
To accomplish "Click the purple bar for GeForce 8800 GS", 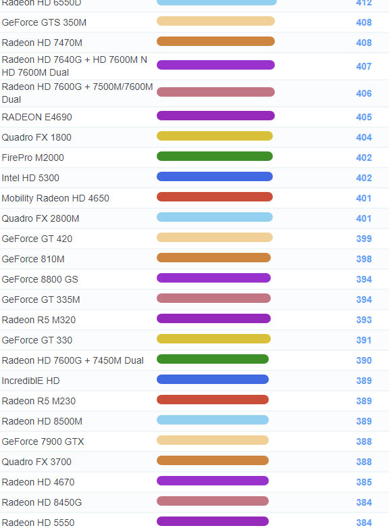I will (x=213, y=278).
